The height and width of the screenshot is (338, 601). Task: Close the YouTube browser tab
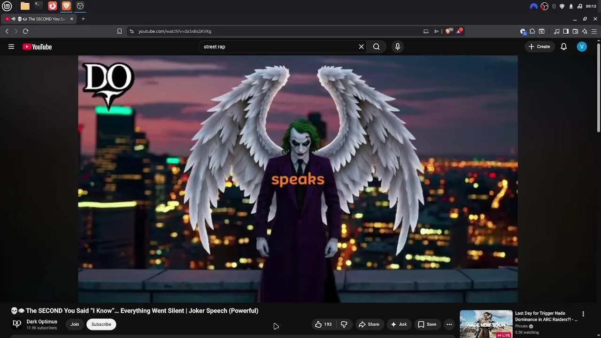72,19
